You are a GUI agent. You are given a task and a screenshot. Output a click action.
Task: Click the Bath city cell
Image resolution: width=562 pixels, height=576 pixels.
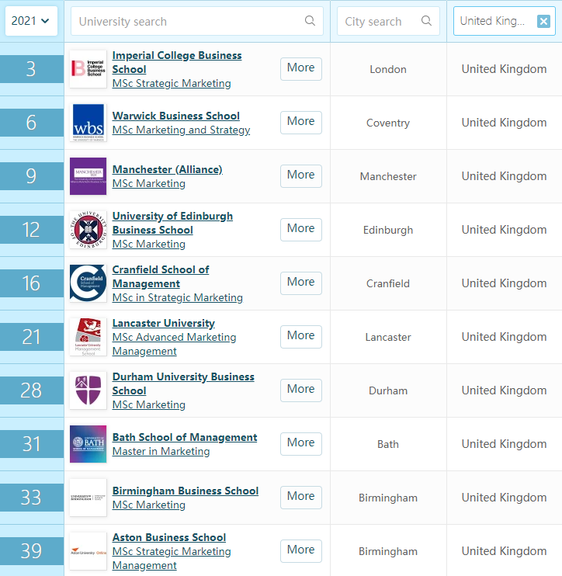[x=388, y=445]
